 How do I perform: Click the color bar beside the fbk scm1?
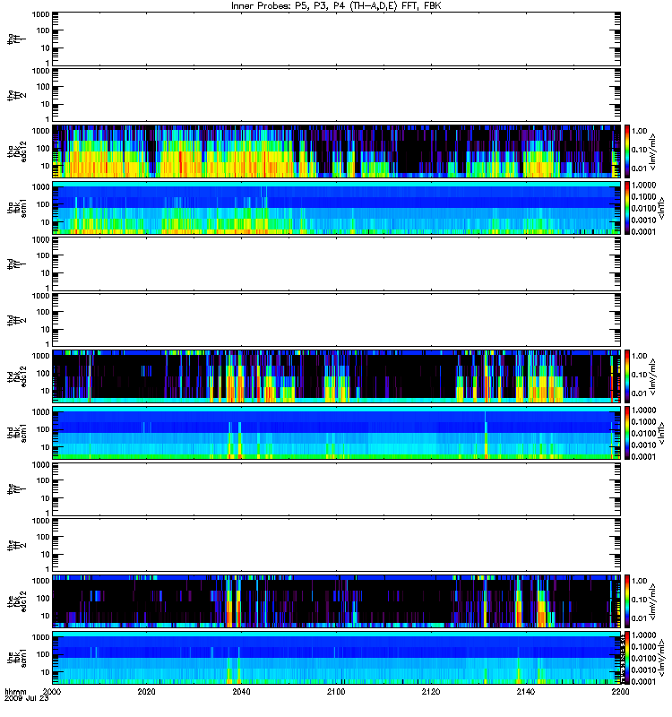pyautogui.click(x=626, y=658)
